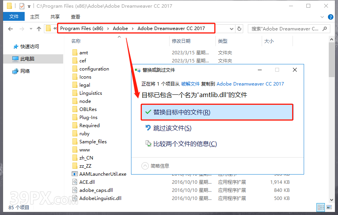Select the adobe_caps.dll file icon

[x=75, y=190]
